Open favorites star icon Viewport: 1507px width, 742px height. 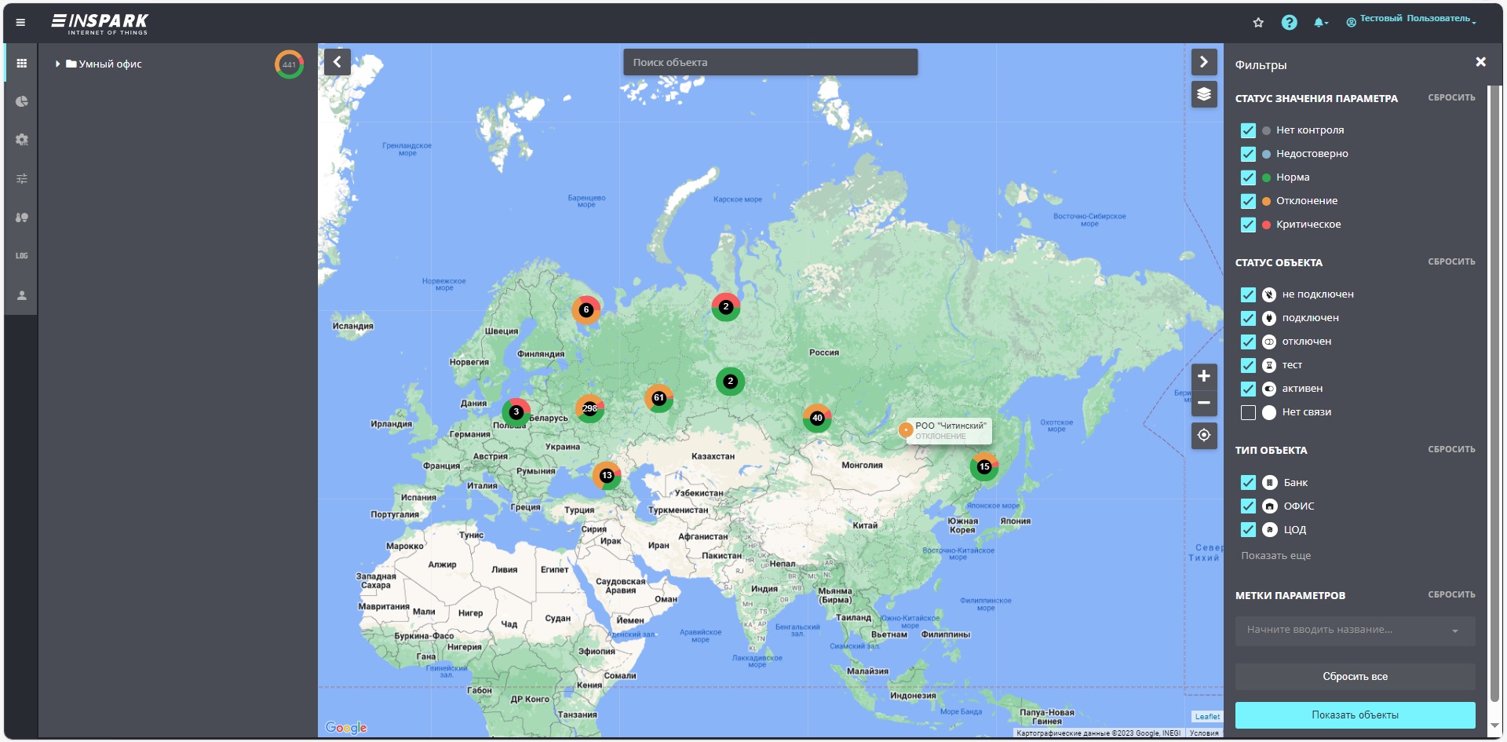(x=1258, y=23)
